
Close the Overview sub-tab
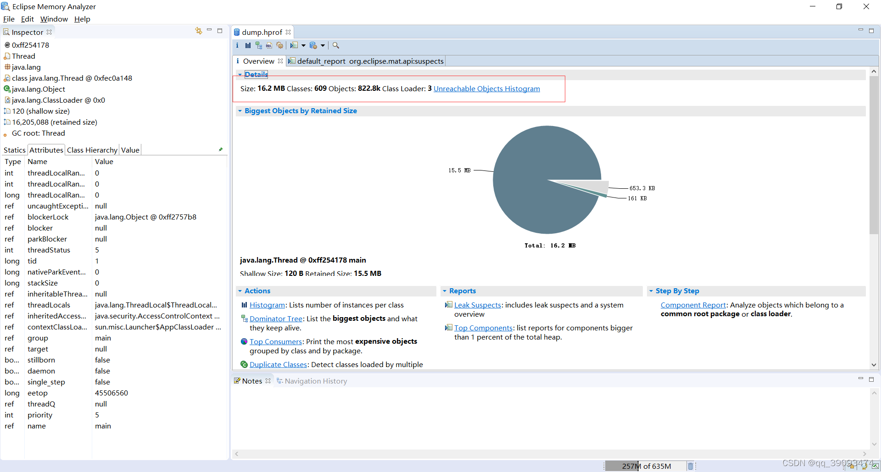point(280,61)
